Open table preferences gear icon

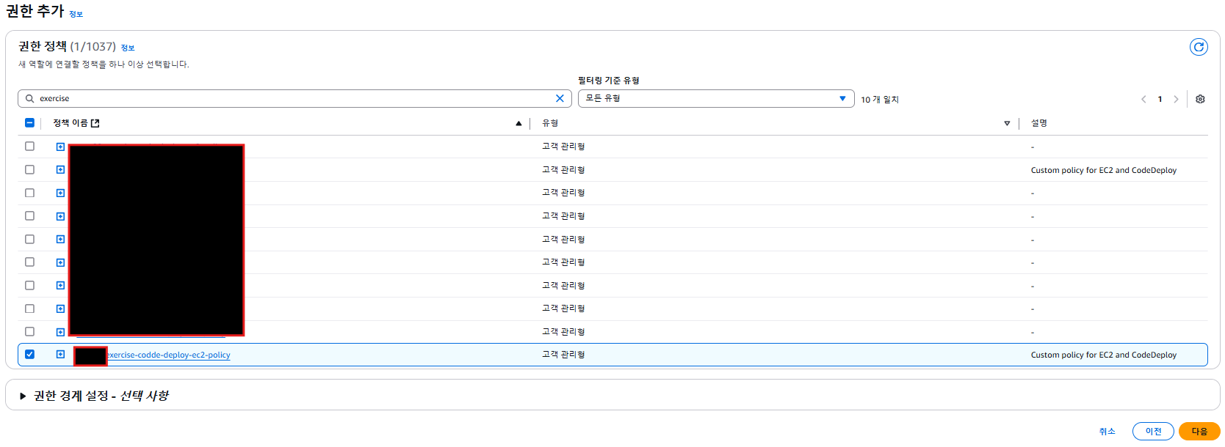tap(1200, 99)
